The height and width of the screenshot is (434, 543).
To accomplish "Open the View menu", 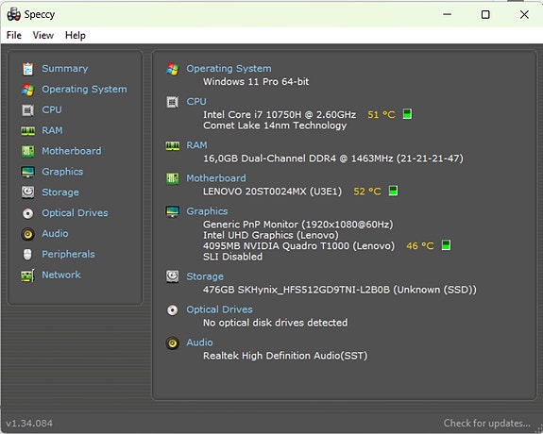I will [42, 35].
